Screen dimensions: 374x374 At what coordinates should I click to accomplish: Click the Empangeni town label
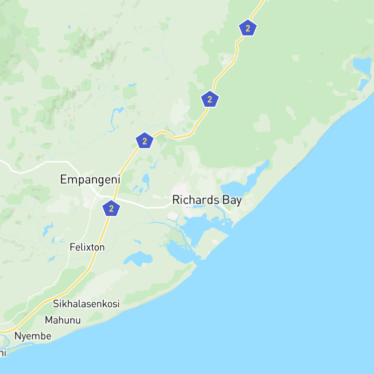[90, 180]
